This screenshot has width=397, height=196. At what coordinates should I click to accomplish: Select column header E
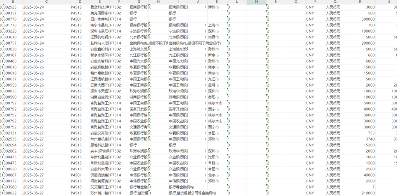[100, 2]
